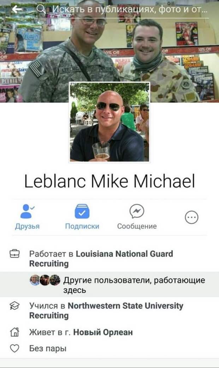Click the graduation cap education icon
This screenshot has height=368, width=219.
(x=14, y=306)
